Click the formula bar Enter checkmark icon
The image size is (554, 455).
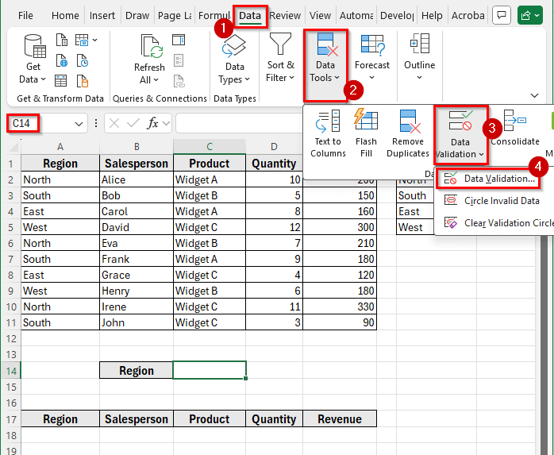133,123
